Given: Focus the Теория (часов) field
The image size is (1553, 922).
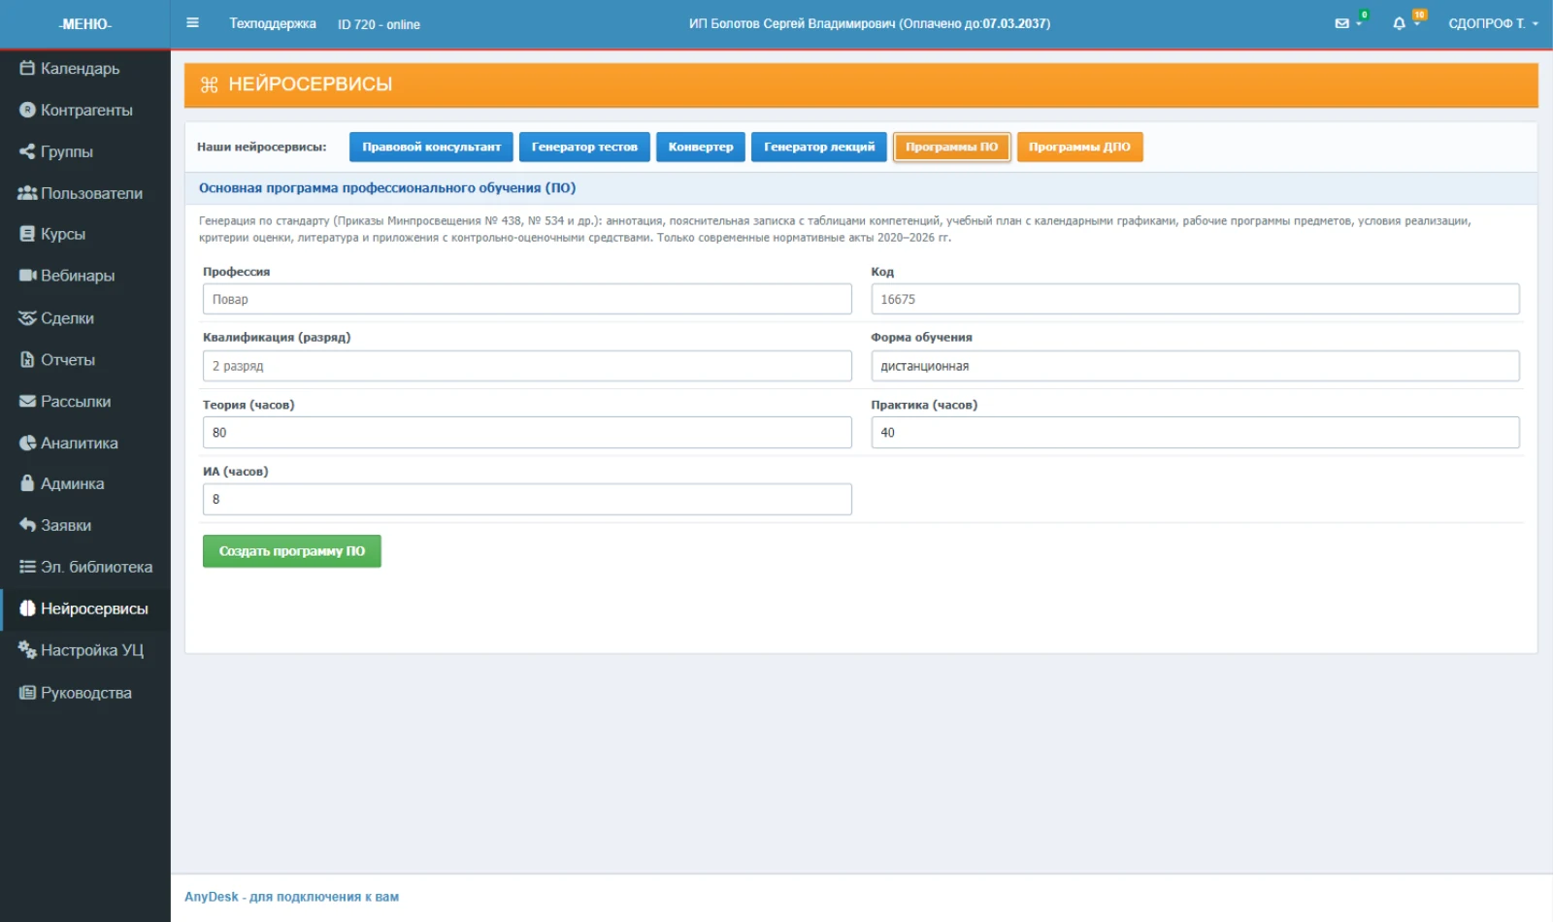Looking at the screenshot, I should [527, 432].
